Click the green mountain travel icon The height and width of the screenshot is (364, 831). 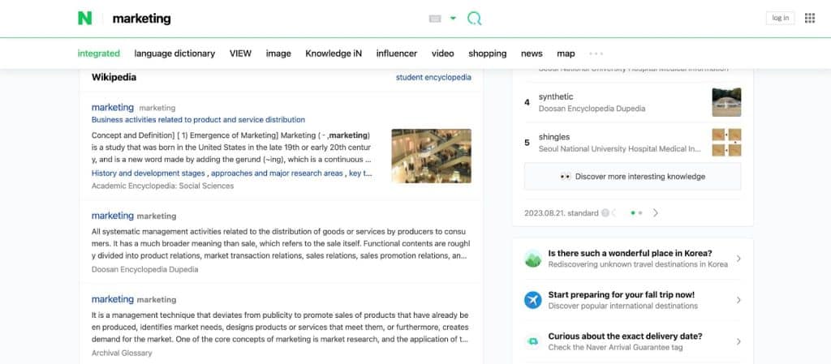pyautogui.click(x=533, y=259)
